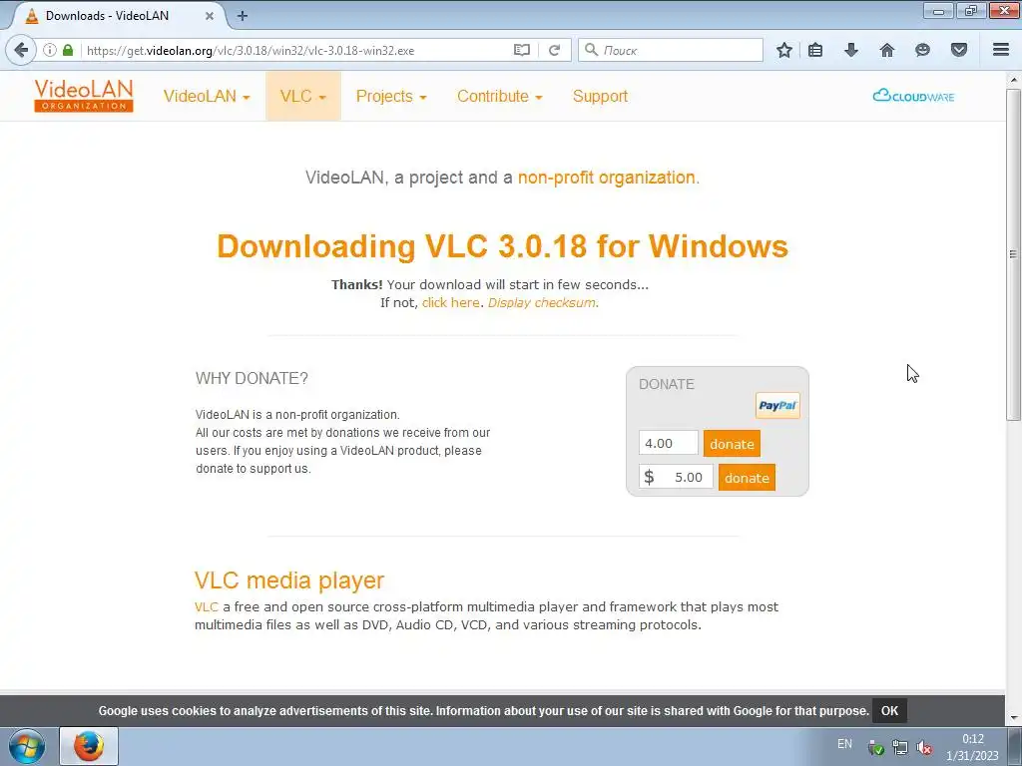Screen dimensions: 1022x766
Task: Open reader view icon in address bar
Action: 521,50
